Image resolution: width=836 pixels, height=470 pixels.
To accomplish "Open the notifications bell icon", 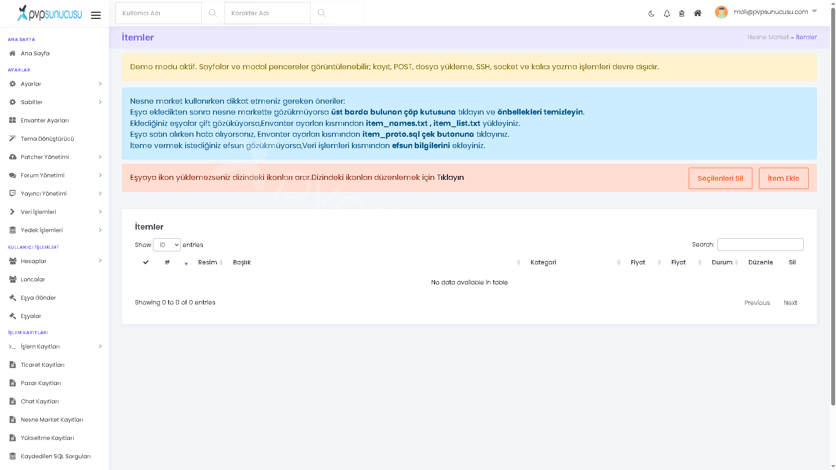I will pyautogui.click(x=667, y=14).
